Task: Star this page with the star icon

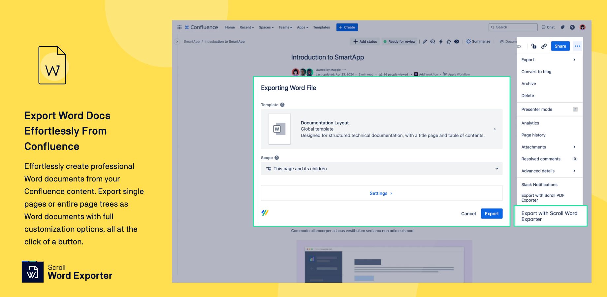Action: (x=449, y=42)
